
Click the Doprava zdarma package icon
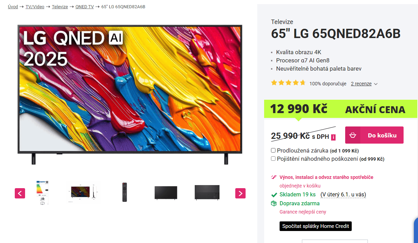click(274, 203)
